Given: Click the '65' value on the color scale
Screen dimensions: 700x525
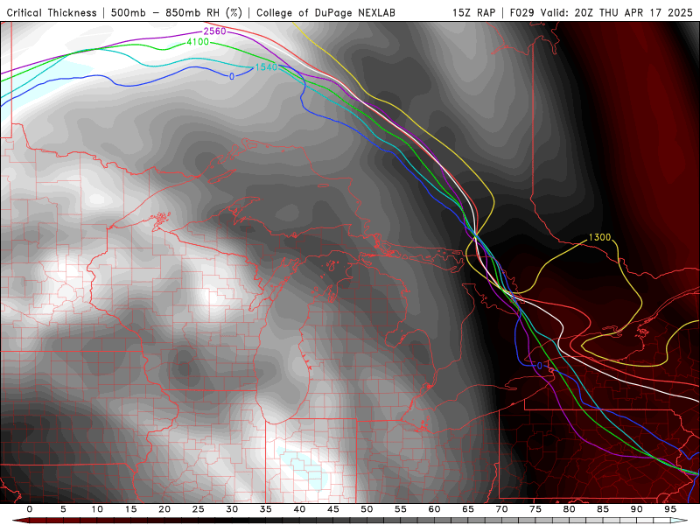Looking at the screenshot, I should [468, 509].
